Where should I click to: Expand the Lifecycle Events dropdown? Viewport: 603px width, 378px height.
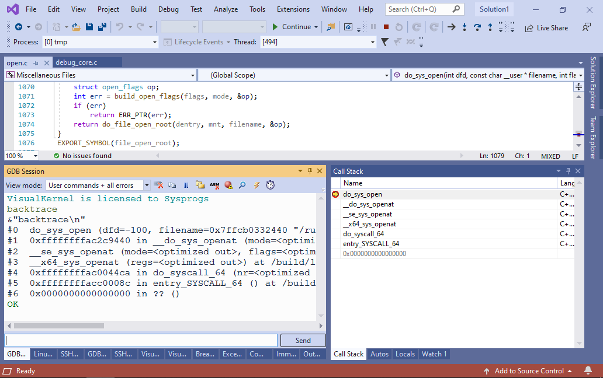tap(228, 42)
